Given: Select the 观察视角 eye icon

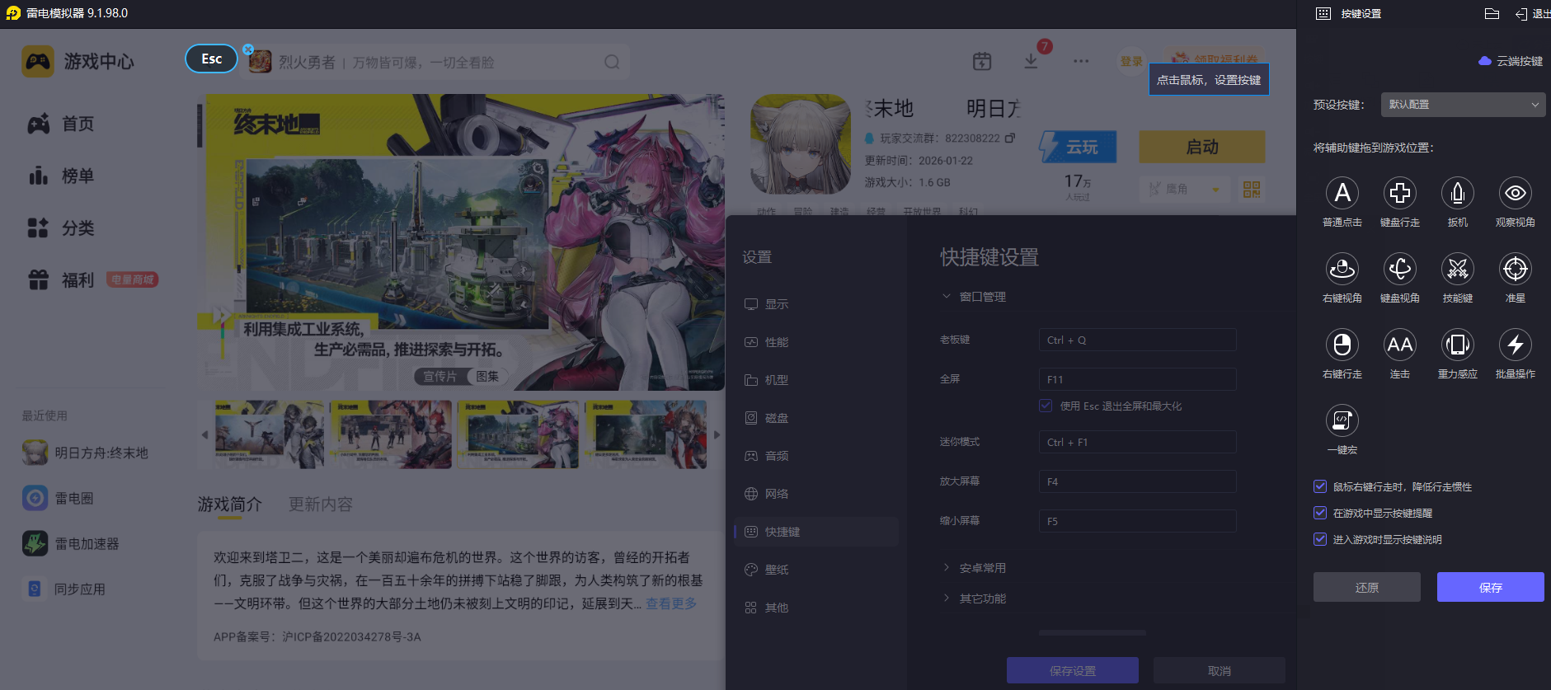Looking at the screenshot, I should 1516,193.
